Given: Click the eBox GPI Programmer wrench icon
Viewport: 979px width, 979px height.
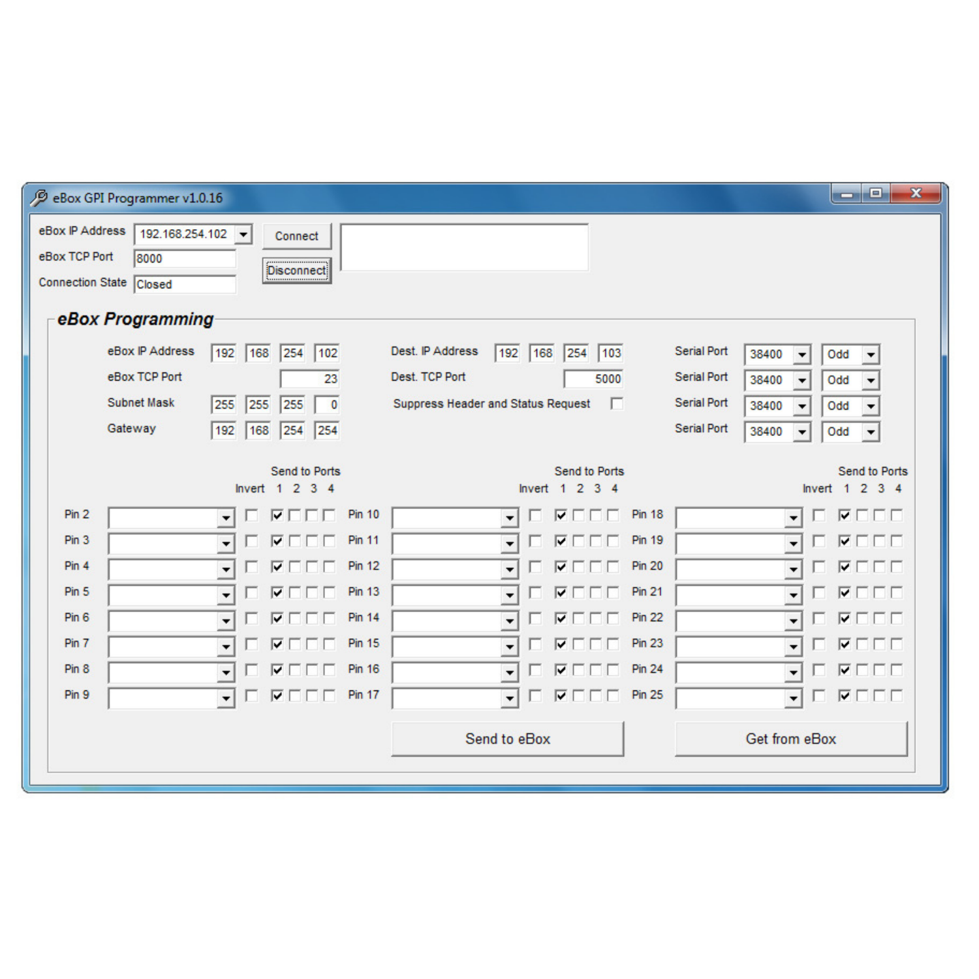Looking at the screenshot, I should point(39,198).
